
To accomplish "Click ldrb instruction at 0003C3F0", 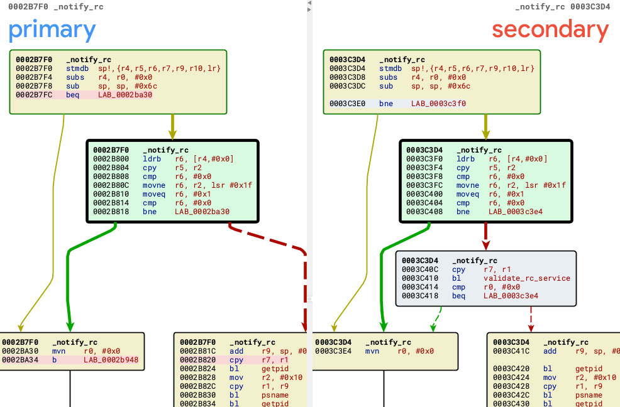I will 477,159.
